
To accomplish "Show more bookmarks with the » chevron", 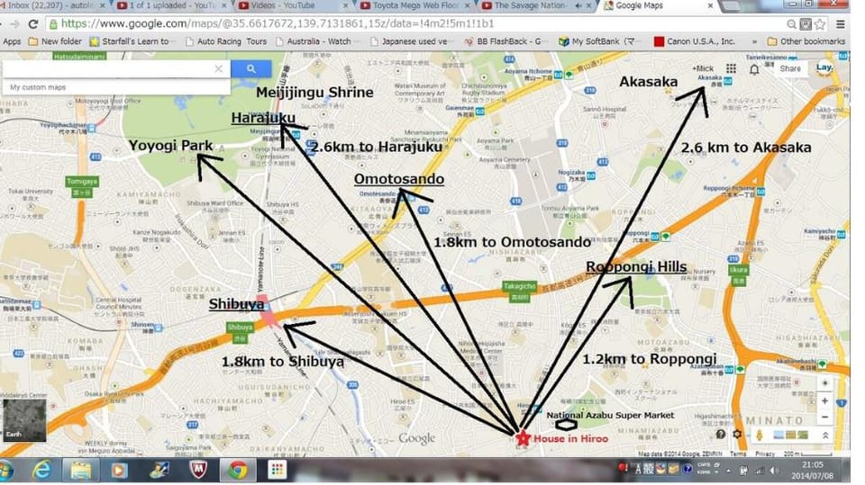I will click(x=753, y=41).
